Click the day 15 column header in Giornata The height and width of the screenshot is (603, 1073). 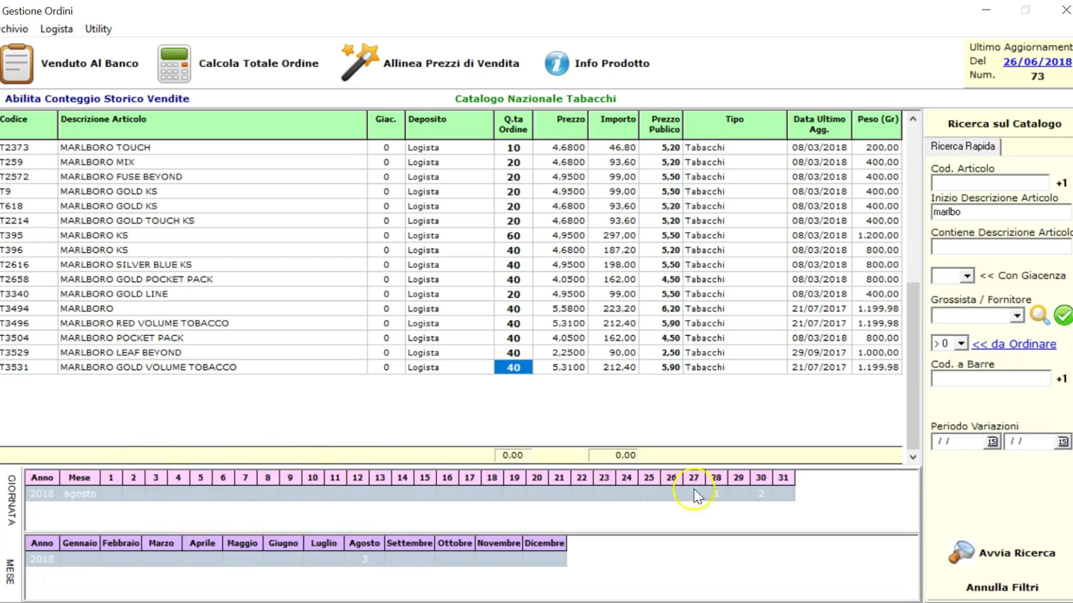pyautogui.click(x=425, y=477)
